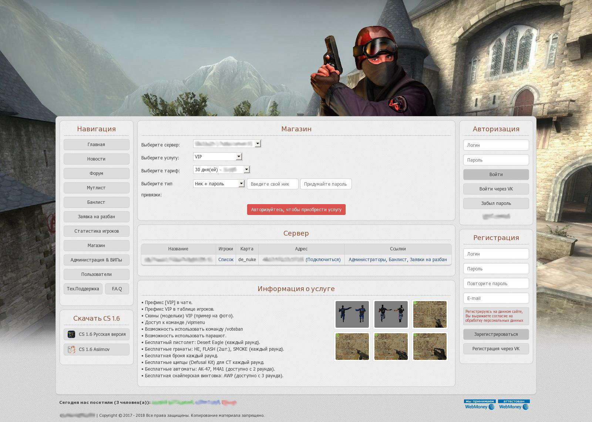592x422 pixels.
Task: Open the bottom-row last gameplay thumbnail
Action: [430, 347]
